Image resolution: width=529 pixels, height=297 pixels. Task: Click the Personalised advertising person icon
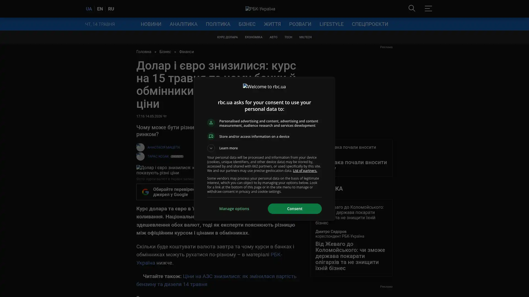click(x=211, y=123)
